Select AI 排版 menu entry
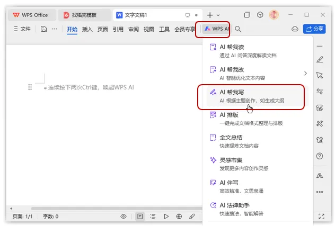The height and width of the screenshot is (226, 335). pyautogui.click(x=258, y=119)
